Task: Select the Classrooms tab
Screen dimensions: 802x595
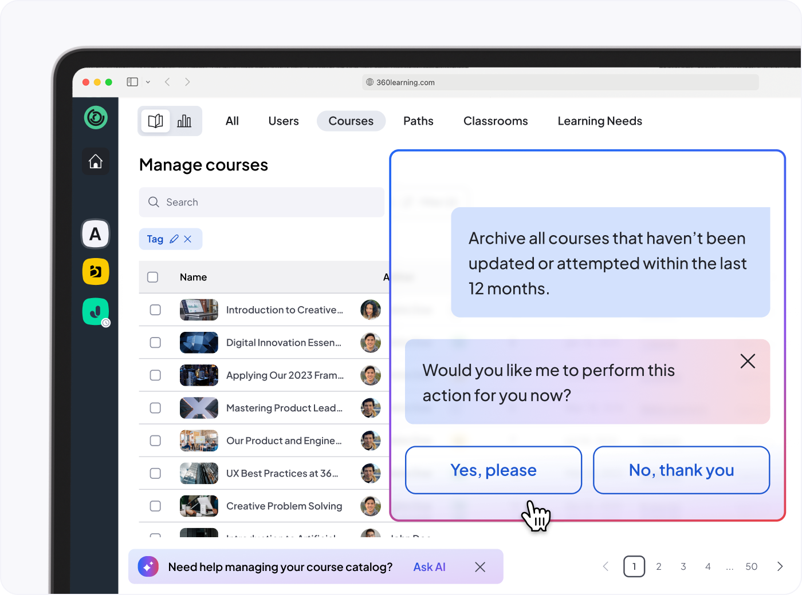Action: tap(496, 121)
